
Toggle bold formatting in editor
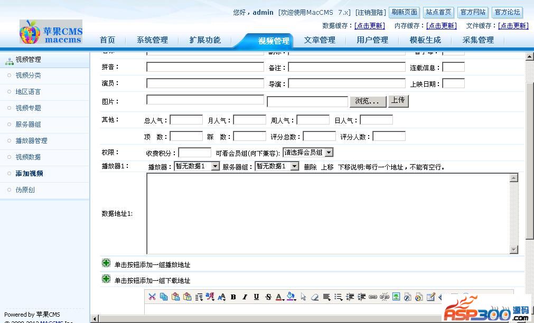pos(233,297)
